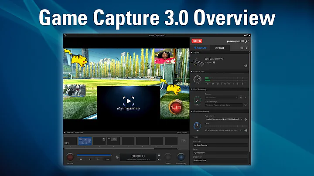Click the top-left window menu icon

[65, 35]
